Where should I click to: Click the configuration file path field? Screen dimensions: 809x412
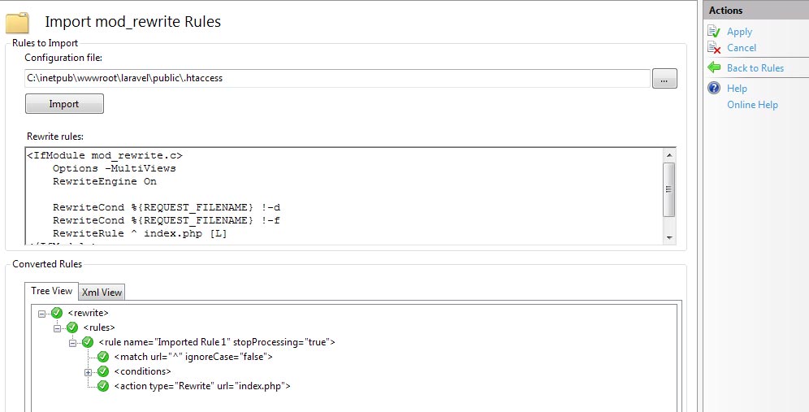pos(337,79)
